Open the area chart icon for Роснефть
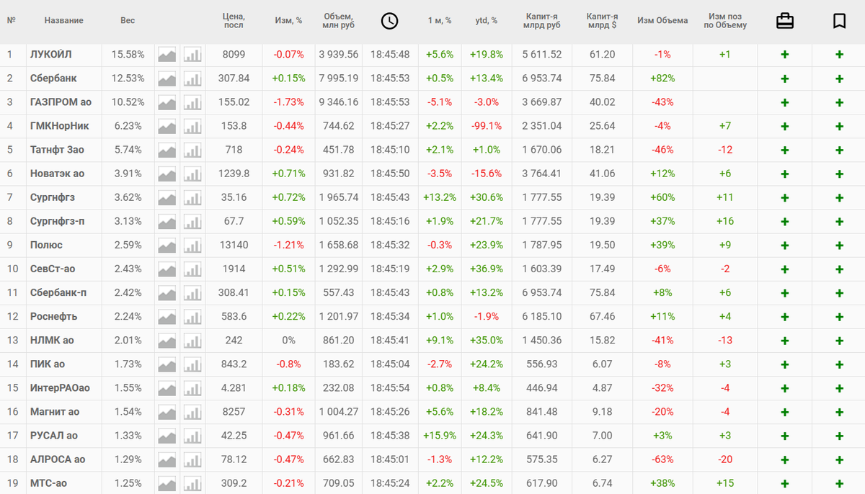865x494 pixels. click(167, 316)
